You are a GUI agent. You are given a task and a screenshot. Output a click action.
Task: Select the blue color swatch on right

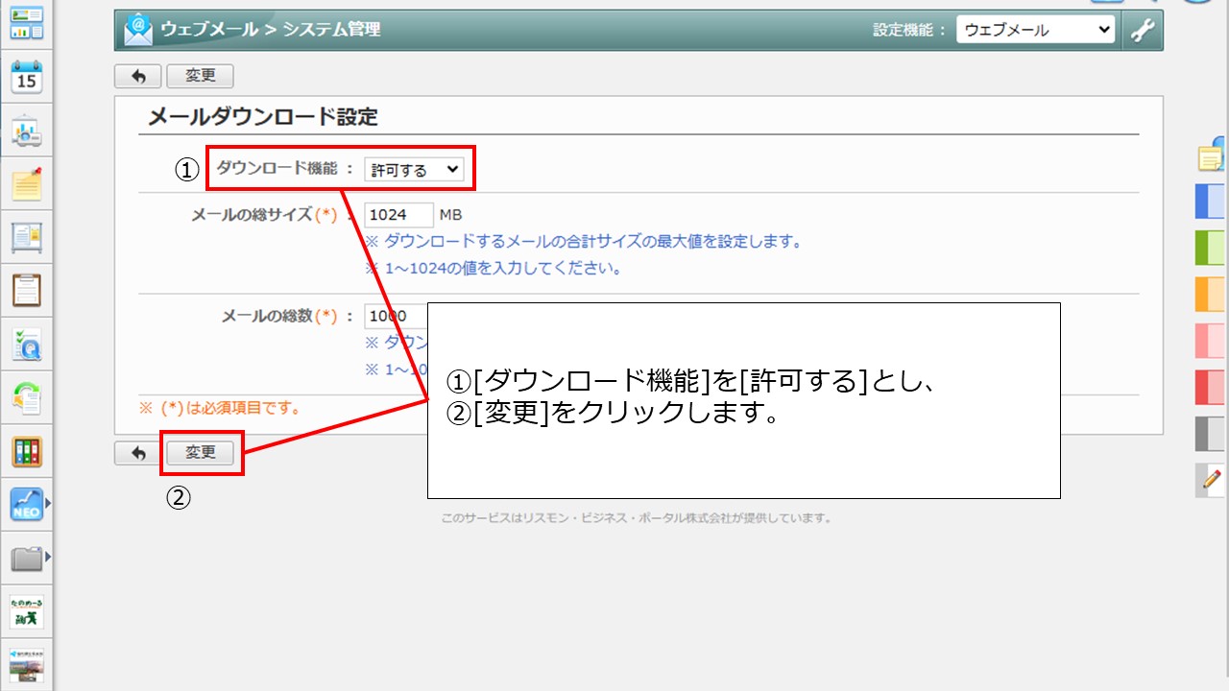[x=1210, y=202]
